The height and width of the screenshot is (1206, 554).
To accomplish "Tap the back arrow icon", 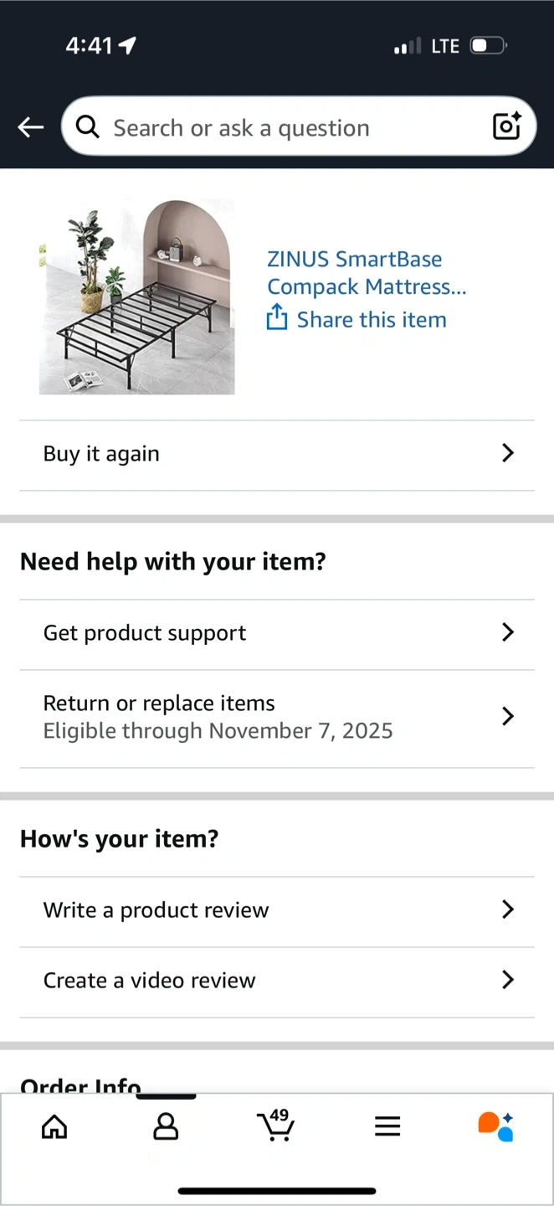I will (x=31, y=127).
